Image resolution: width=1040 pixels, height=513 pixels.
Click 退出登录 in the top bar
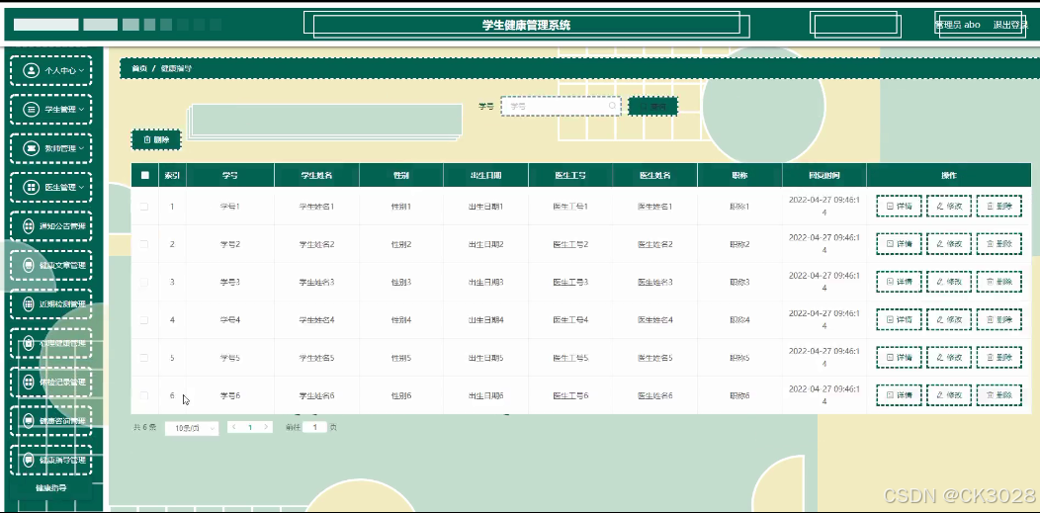(1010, 25)
